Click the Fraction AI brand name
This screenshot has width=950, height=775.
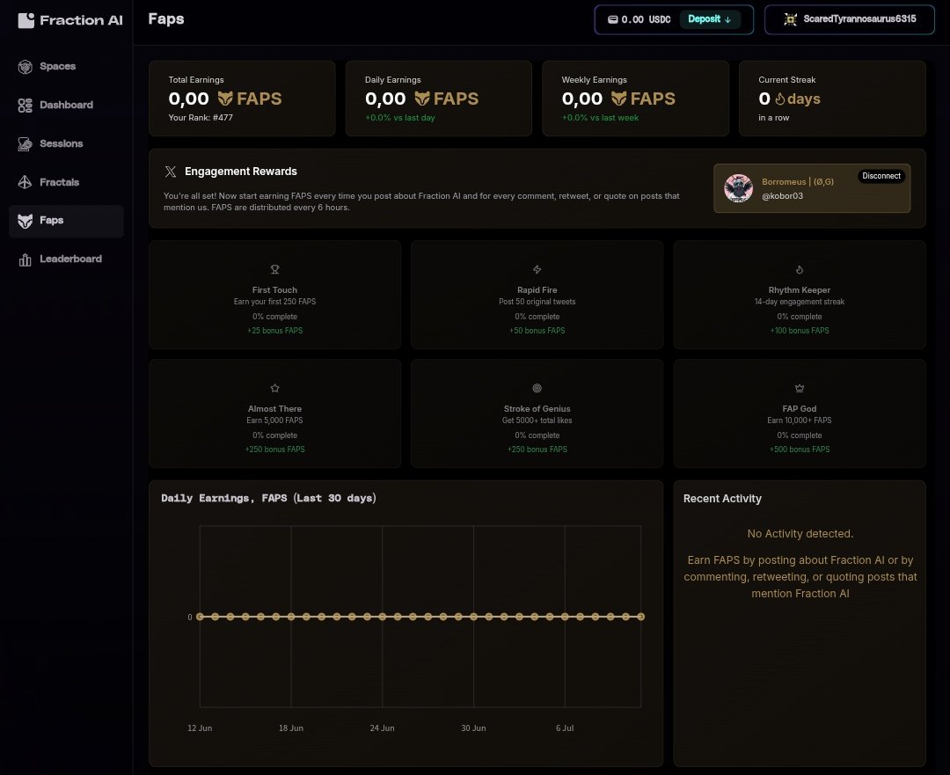(x=81, y=20)
